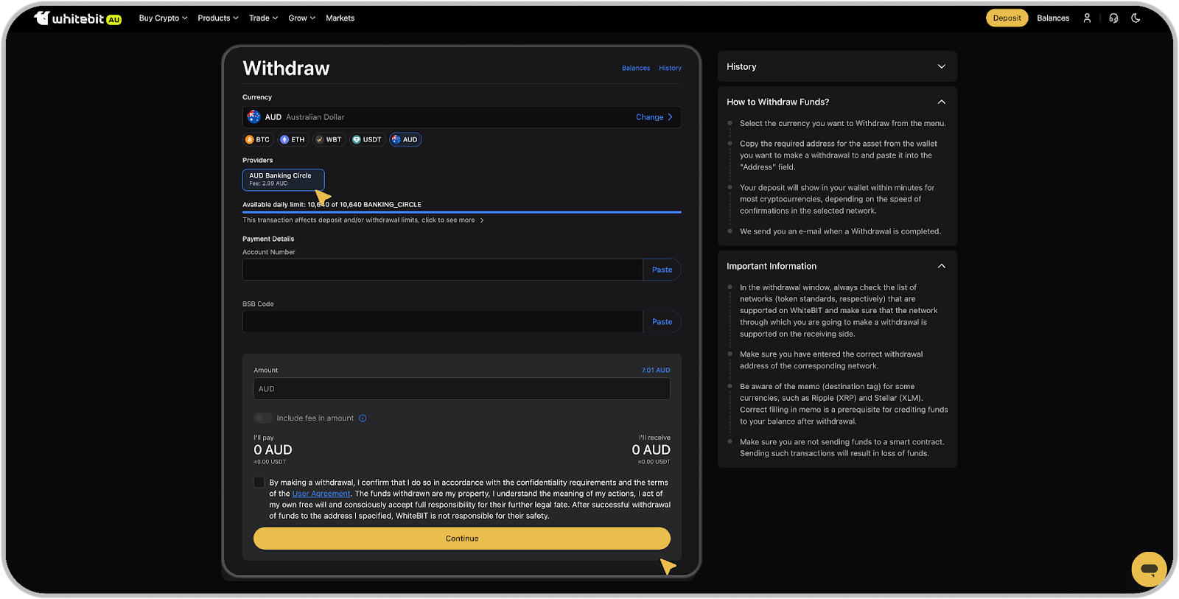The image size is (1179, 599).
Task: Select the BTC currency chip
Action: [x=258, y=139]
